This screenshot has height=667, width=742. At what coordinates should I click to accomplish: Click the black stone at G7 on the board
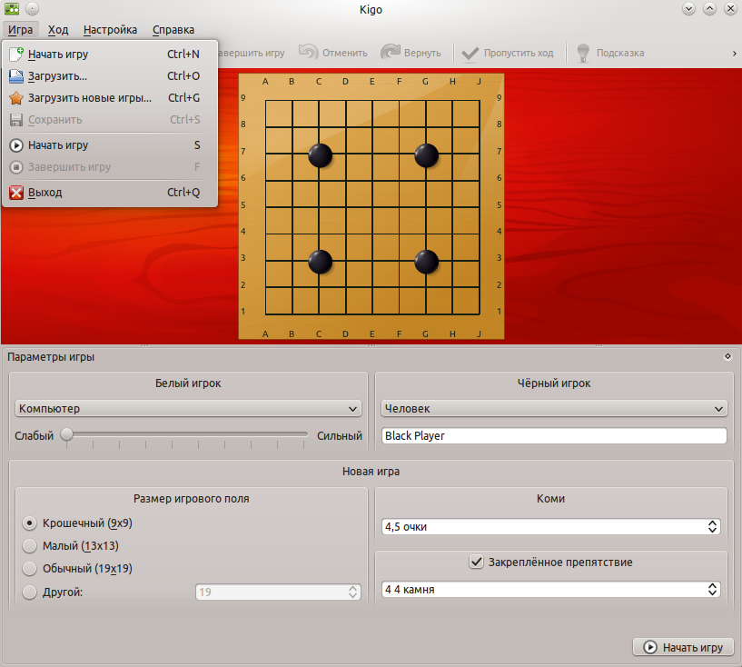426,155
